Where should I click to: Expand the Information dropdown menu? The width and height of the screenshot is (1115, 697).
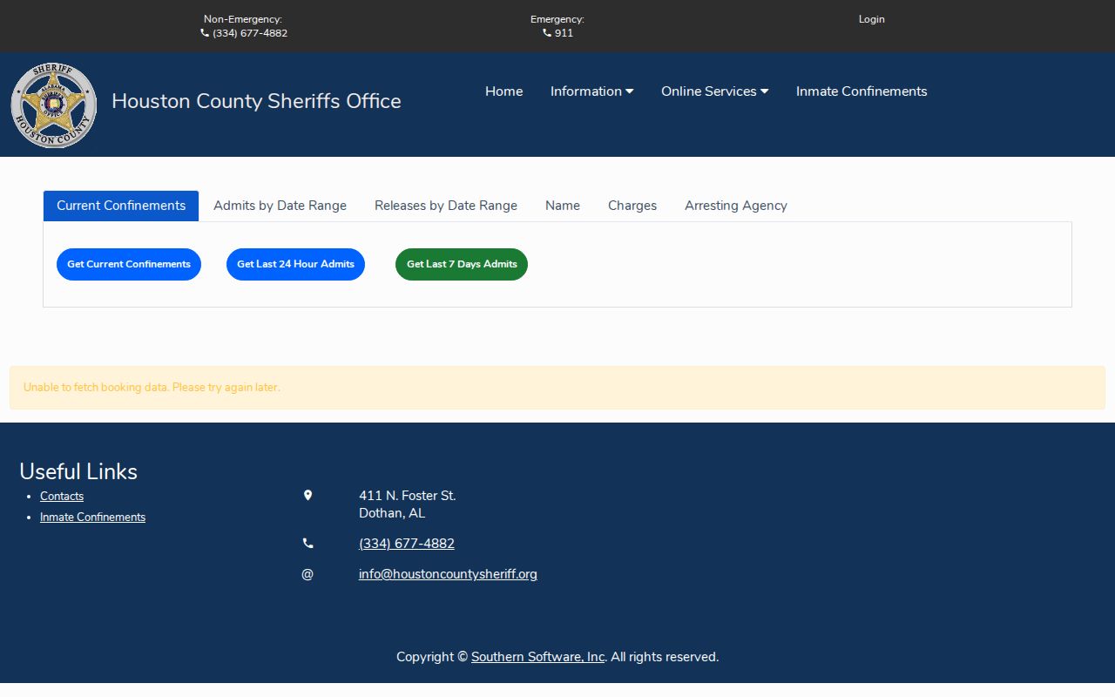[591, 91]
